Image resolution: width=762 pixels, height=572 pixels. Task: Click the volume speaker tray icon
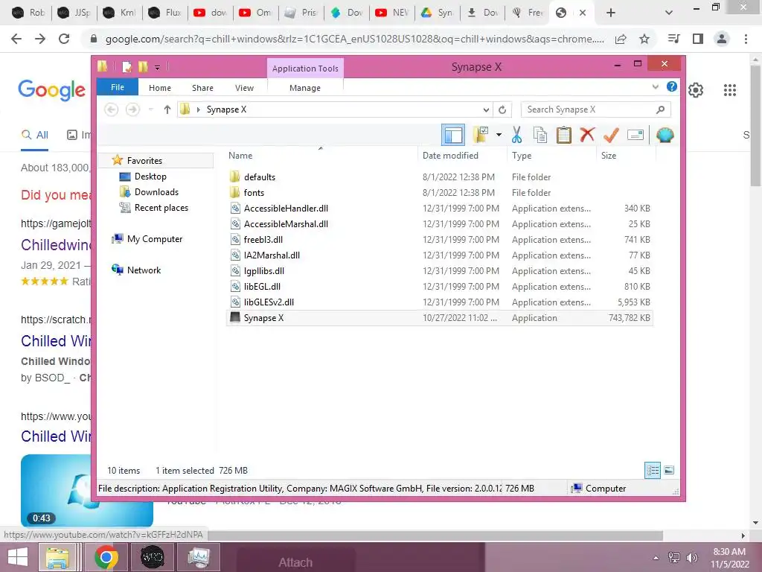pyautogui.click(x=691, y=558)
